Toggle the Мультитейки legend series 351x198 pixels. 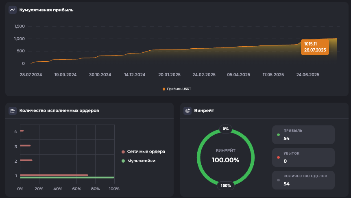coord(141,161)
